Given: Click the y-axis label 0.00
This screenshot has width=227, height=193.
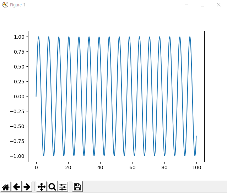Looking at the screenshot, I should [19, 96].
